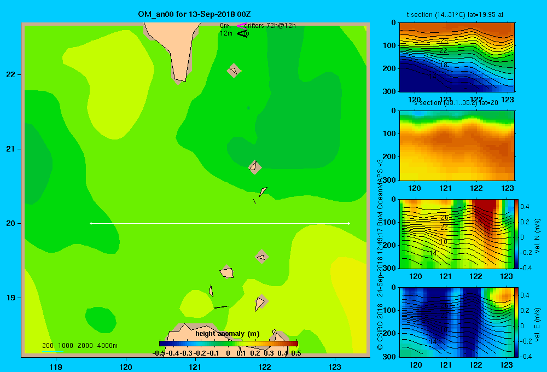Click latitude label 21 on main map axis

11,149
